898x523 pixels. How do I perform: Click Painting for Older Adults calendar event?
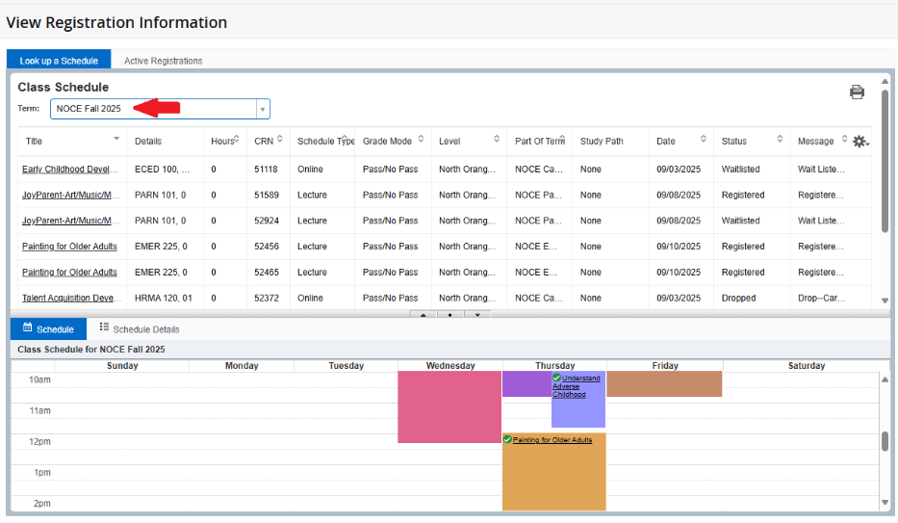point(552,440)
